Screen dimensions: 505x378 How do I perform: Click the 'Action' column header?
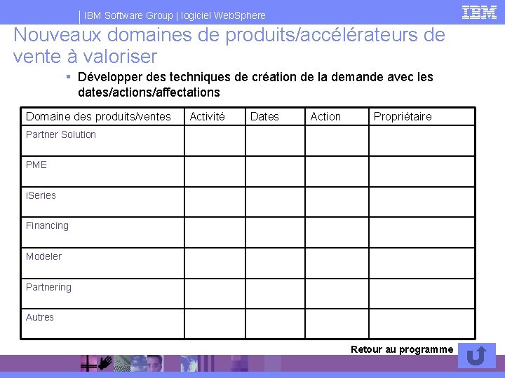(x=337, y=116)
